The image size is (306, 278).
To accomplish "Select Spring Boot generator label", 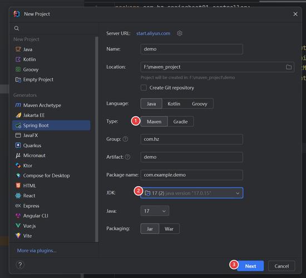I will [36, 125].
